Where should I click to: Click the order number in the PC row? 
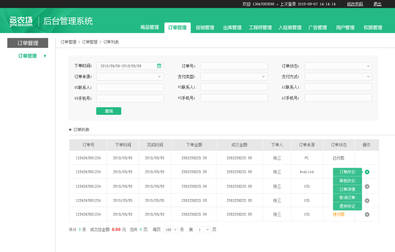pos(88,158)
